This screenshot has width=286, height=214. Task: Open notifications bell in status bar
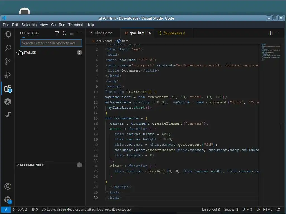pyautogui.click(x=278, y=210)
